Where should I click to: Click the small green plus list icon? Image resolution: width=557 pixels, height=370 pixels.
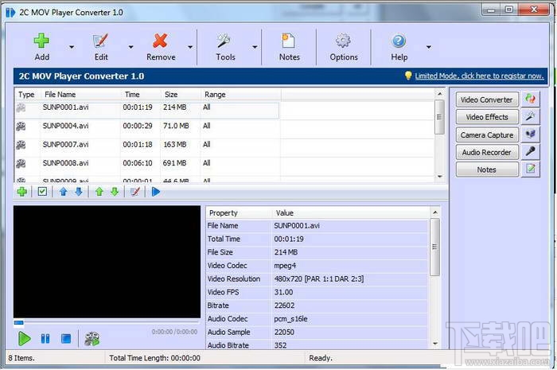[x=22, y=192]
